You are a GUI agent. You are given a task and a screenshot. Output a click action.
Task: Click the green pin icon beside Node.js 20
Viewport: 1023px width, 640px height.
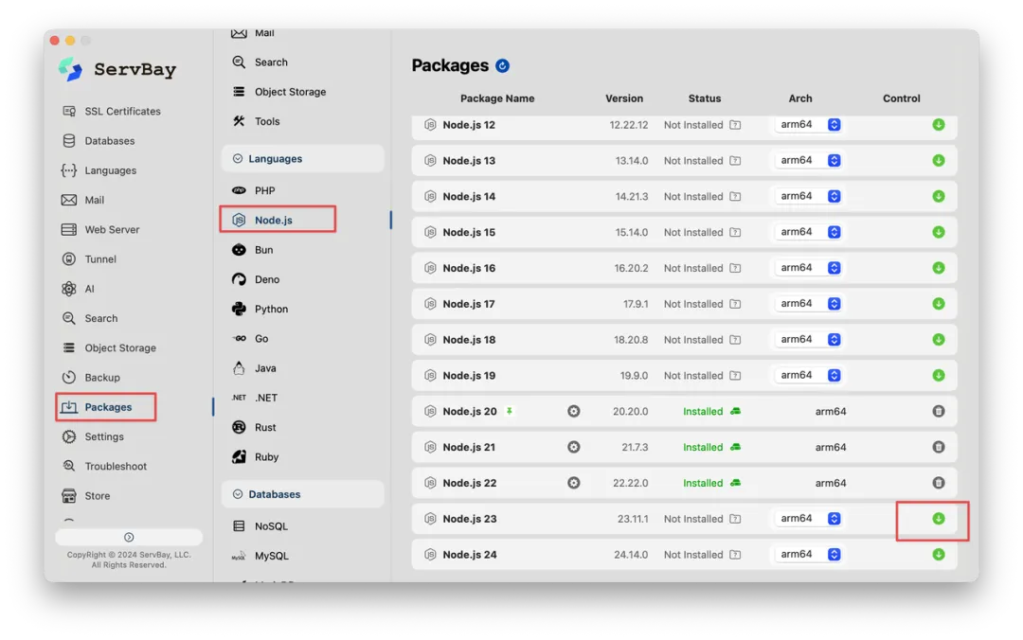tap(509, 411)
